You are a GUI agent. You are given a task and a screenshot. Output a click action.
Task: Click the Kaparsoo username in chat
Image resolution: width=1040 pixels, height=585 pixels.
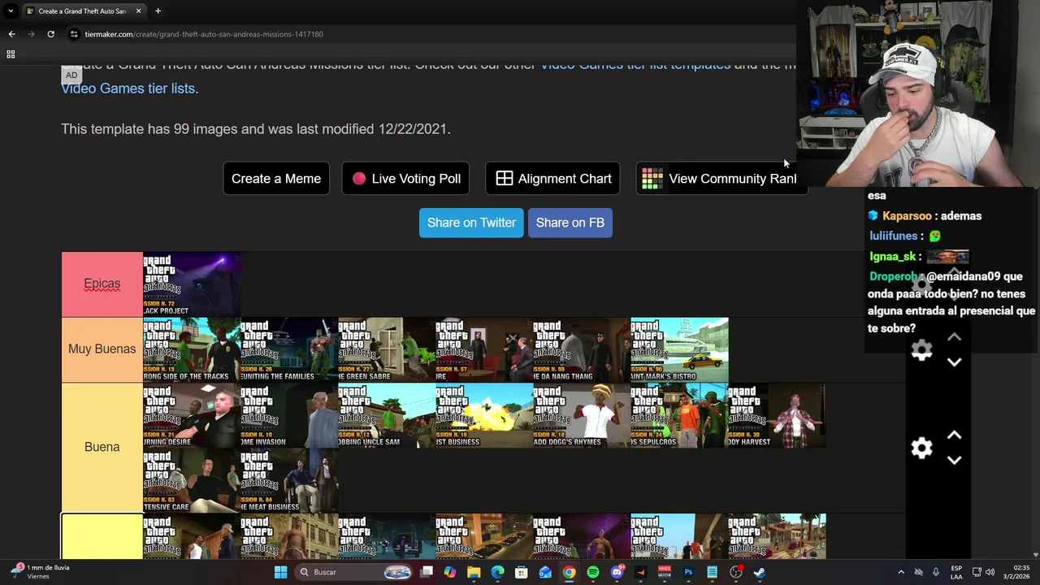pos(907,216)
